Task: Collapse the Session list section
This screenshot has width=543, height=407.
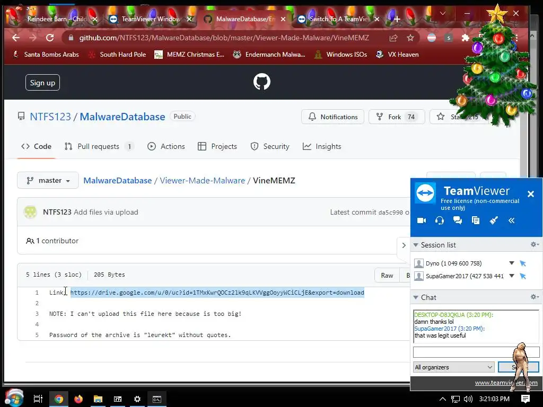Action: click(416, 245)
